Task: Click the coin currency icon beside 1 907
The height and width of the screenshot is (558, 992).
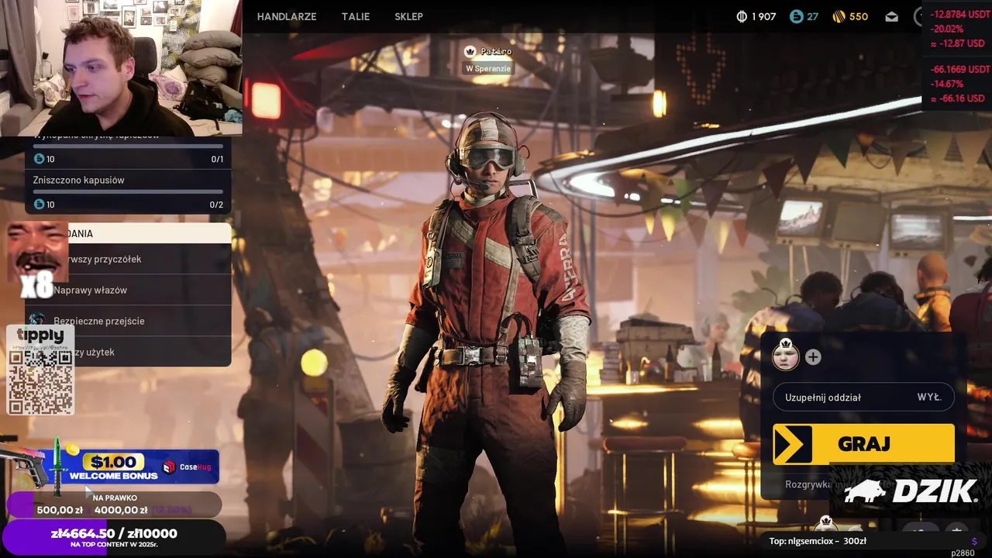Action: [x=741, y=16]
